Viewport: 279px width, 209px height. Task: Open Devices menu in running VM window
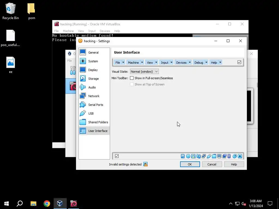pyautogui.click(x=105, y=31)
